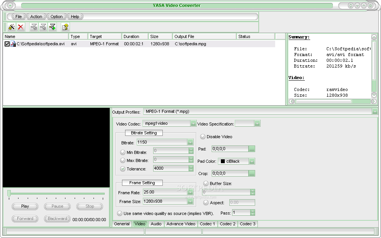Image resolution: width=381 pixels, height=238 pixels.
Task: Click the Forward button
Action: point(25,218)
